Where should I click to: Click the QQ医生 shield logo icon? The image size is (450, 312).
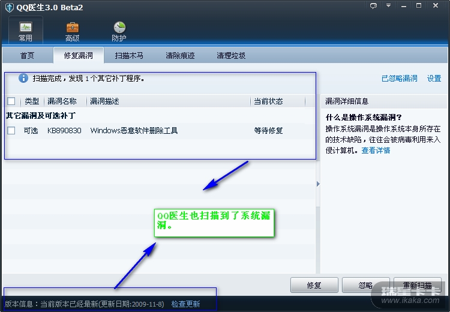[9, 7]
